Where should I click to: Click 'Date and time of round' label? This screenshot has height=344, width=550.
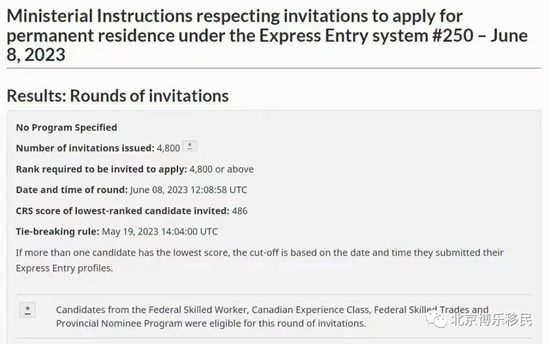[x=72, y=190]
